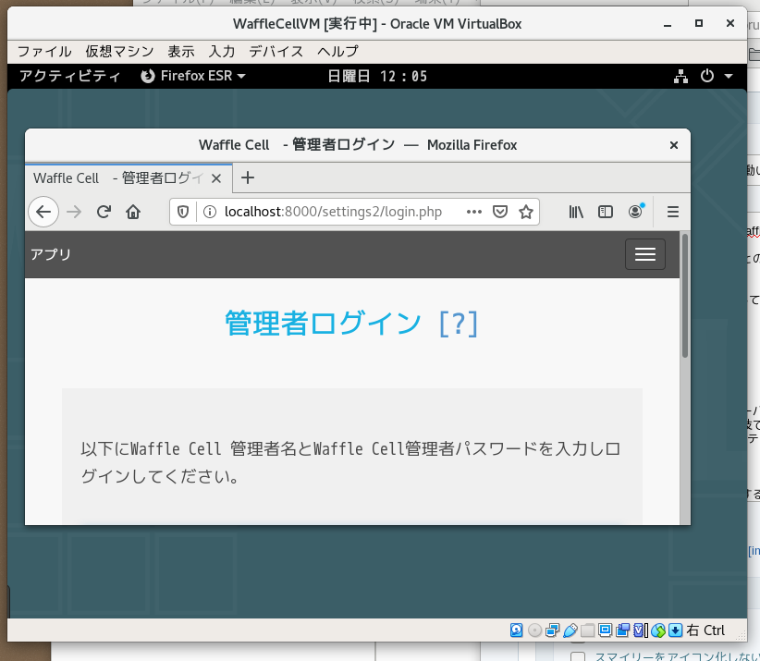
Task: Bookmark this page with star
Action: (x=526, y=212)
